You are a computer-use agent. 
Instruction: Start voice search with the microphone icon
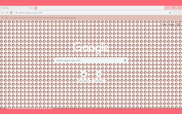[x=125, y=60]
